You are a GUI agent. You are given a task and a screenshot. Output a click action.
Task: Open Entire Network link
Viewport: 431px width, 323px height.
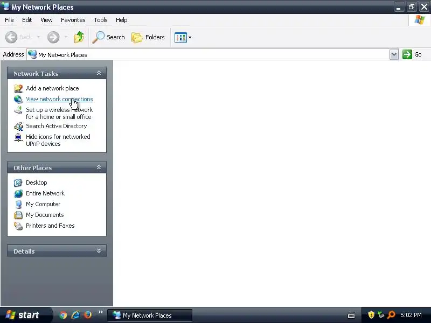[x=45, y=193]
